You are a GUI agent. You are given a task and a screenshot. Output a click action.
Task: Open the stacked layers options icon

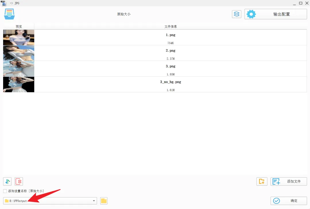click(x=237, y=14)
